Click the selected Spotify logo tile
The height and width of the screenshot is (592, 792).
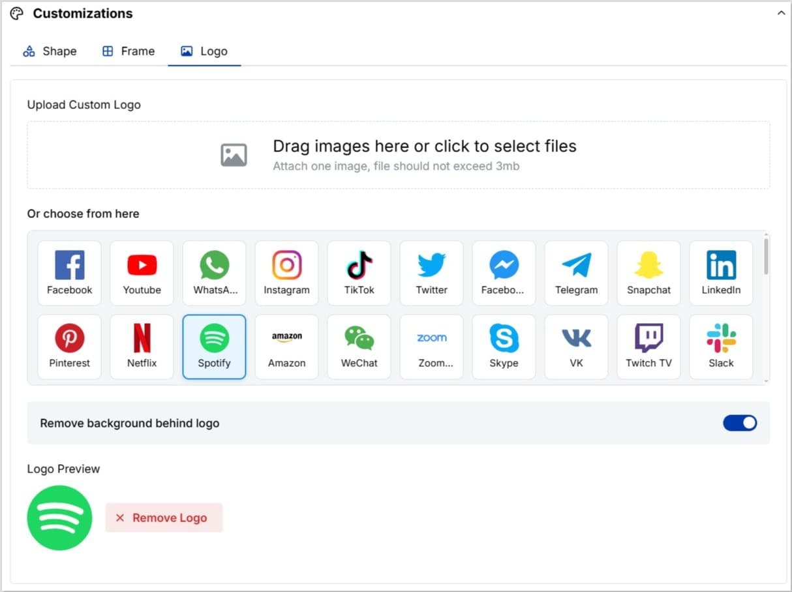click(x=215, y=347)
